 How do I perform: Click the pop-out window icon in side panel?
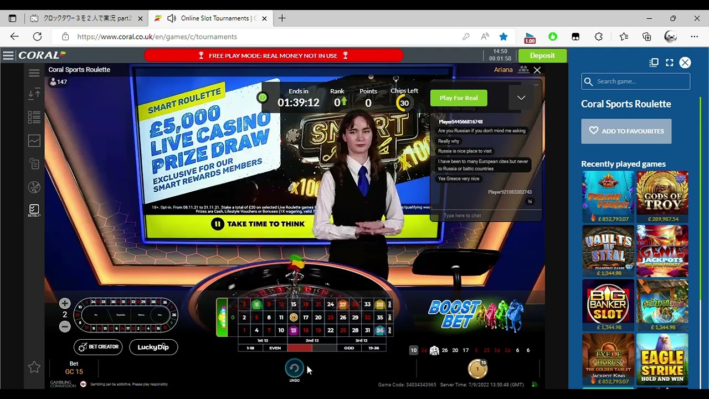pyautogui.click(x=654, y=63)
